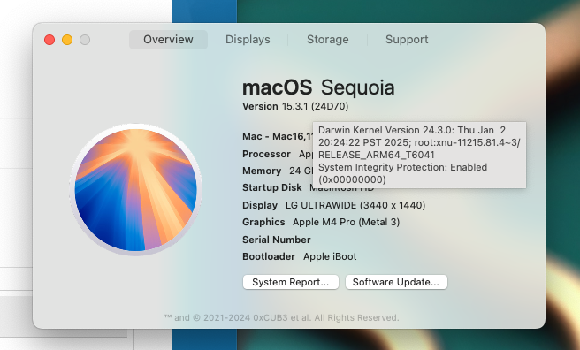Open the Support tab

tap(407, 40)
